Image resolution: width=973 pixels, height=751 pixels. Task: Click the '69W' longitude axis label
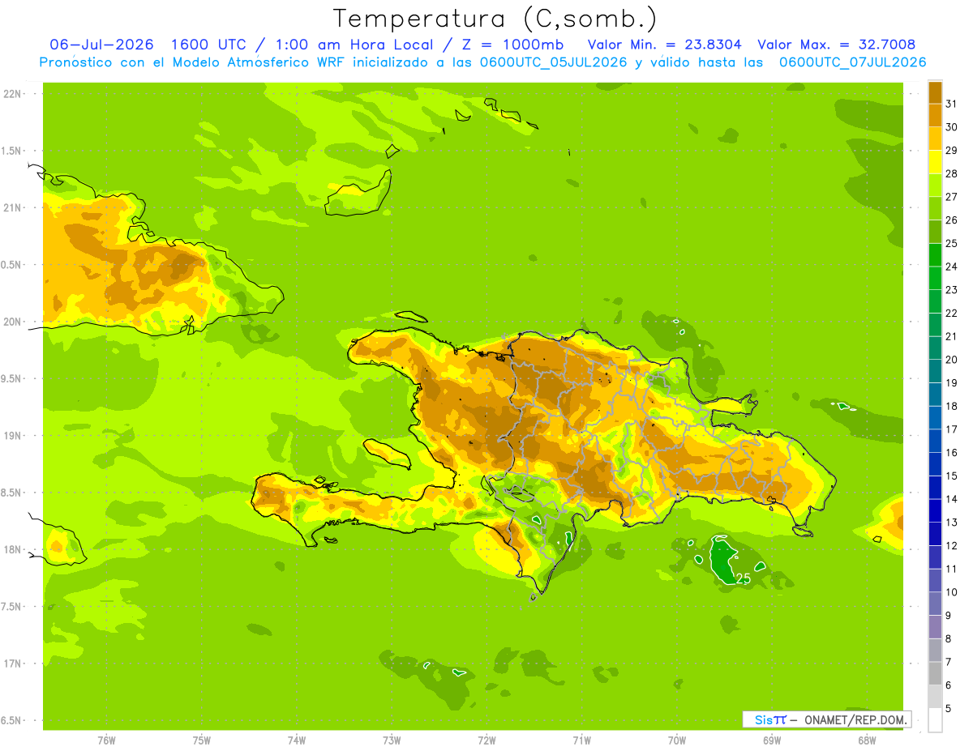772,740
